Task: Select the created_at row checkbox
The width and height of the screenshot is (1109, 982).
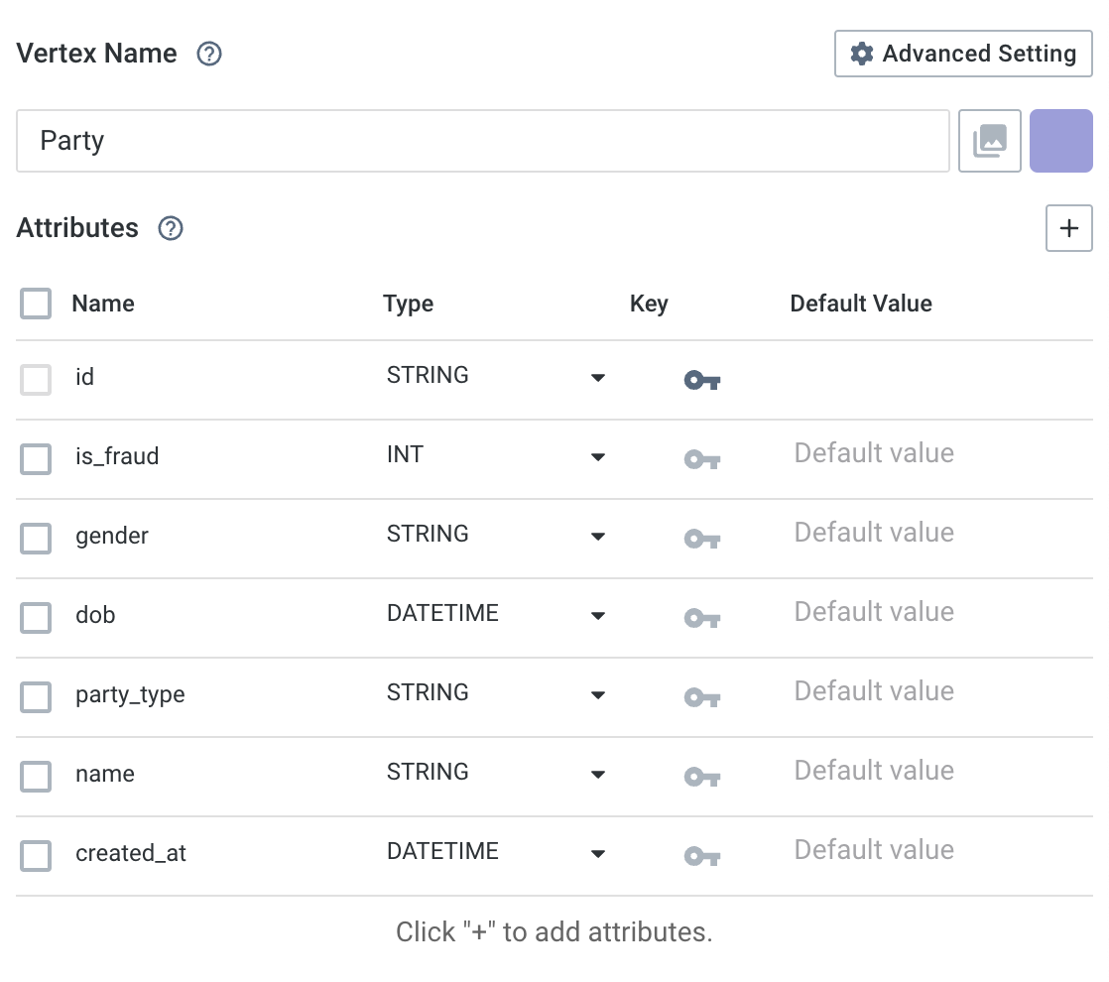Action: pos(36,855)
